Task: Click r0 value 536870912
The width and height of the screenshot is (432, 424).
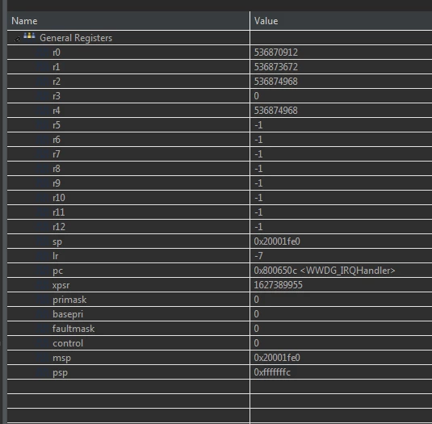Action: [276, 52]
